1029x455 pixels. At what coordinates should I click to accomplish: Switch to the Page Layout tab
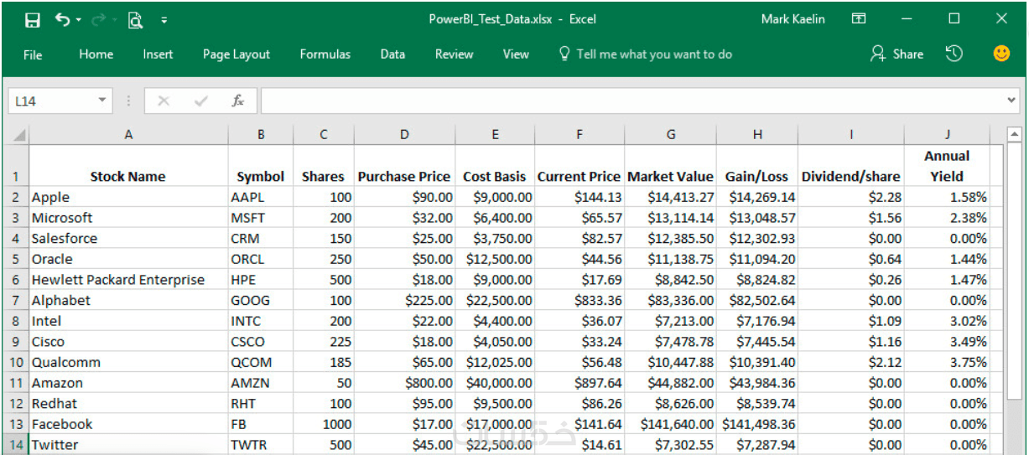[x=236, y=54]
